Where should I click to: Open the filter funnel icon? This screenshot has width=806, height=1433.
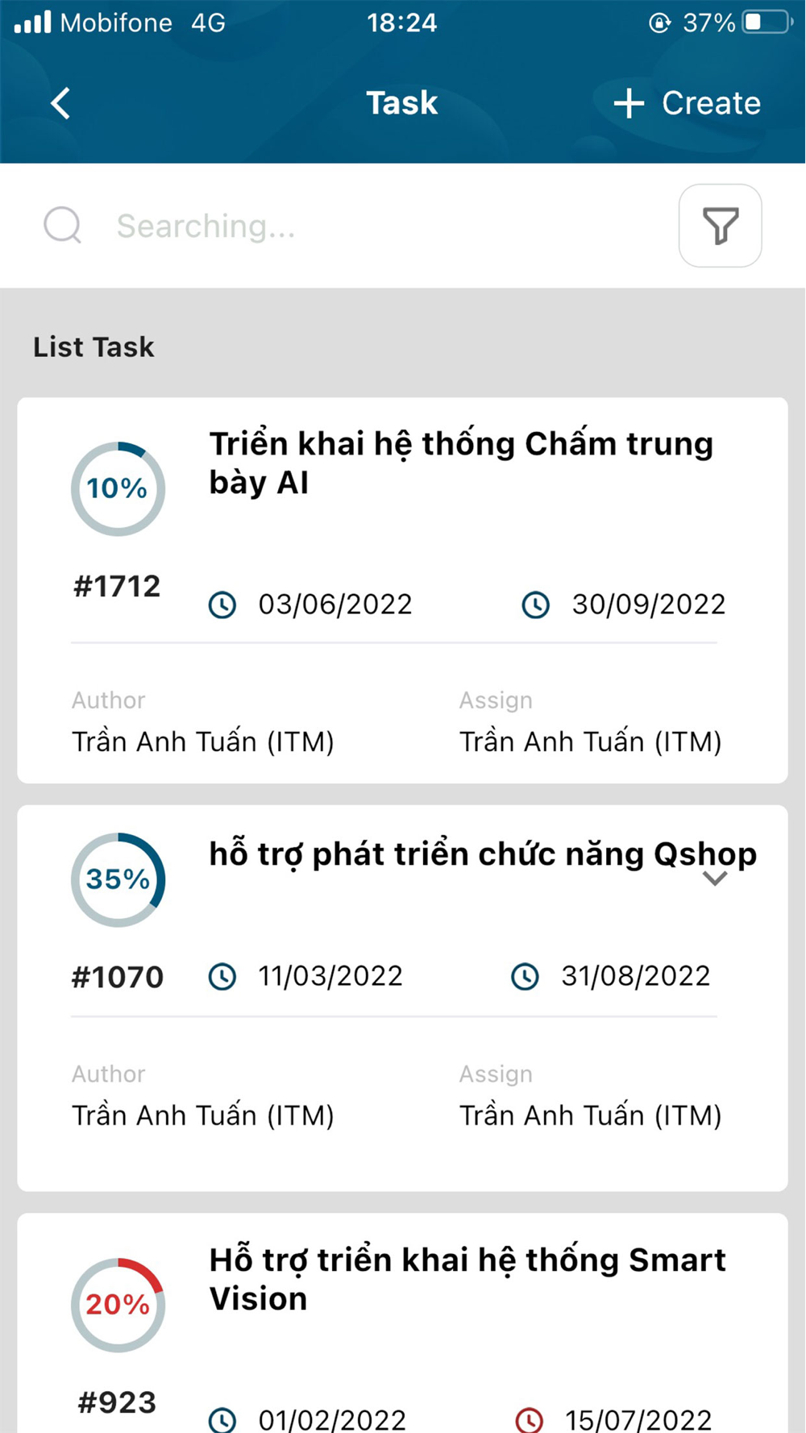(x=720, y=226)
